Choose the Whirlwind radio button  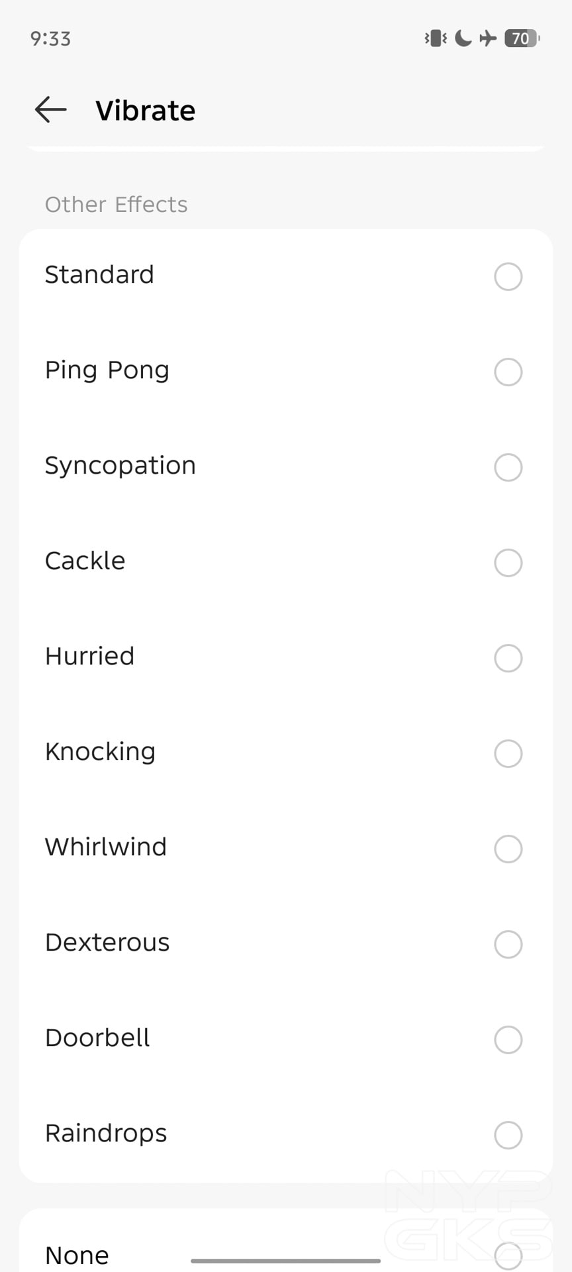click(508, 849)
